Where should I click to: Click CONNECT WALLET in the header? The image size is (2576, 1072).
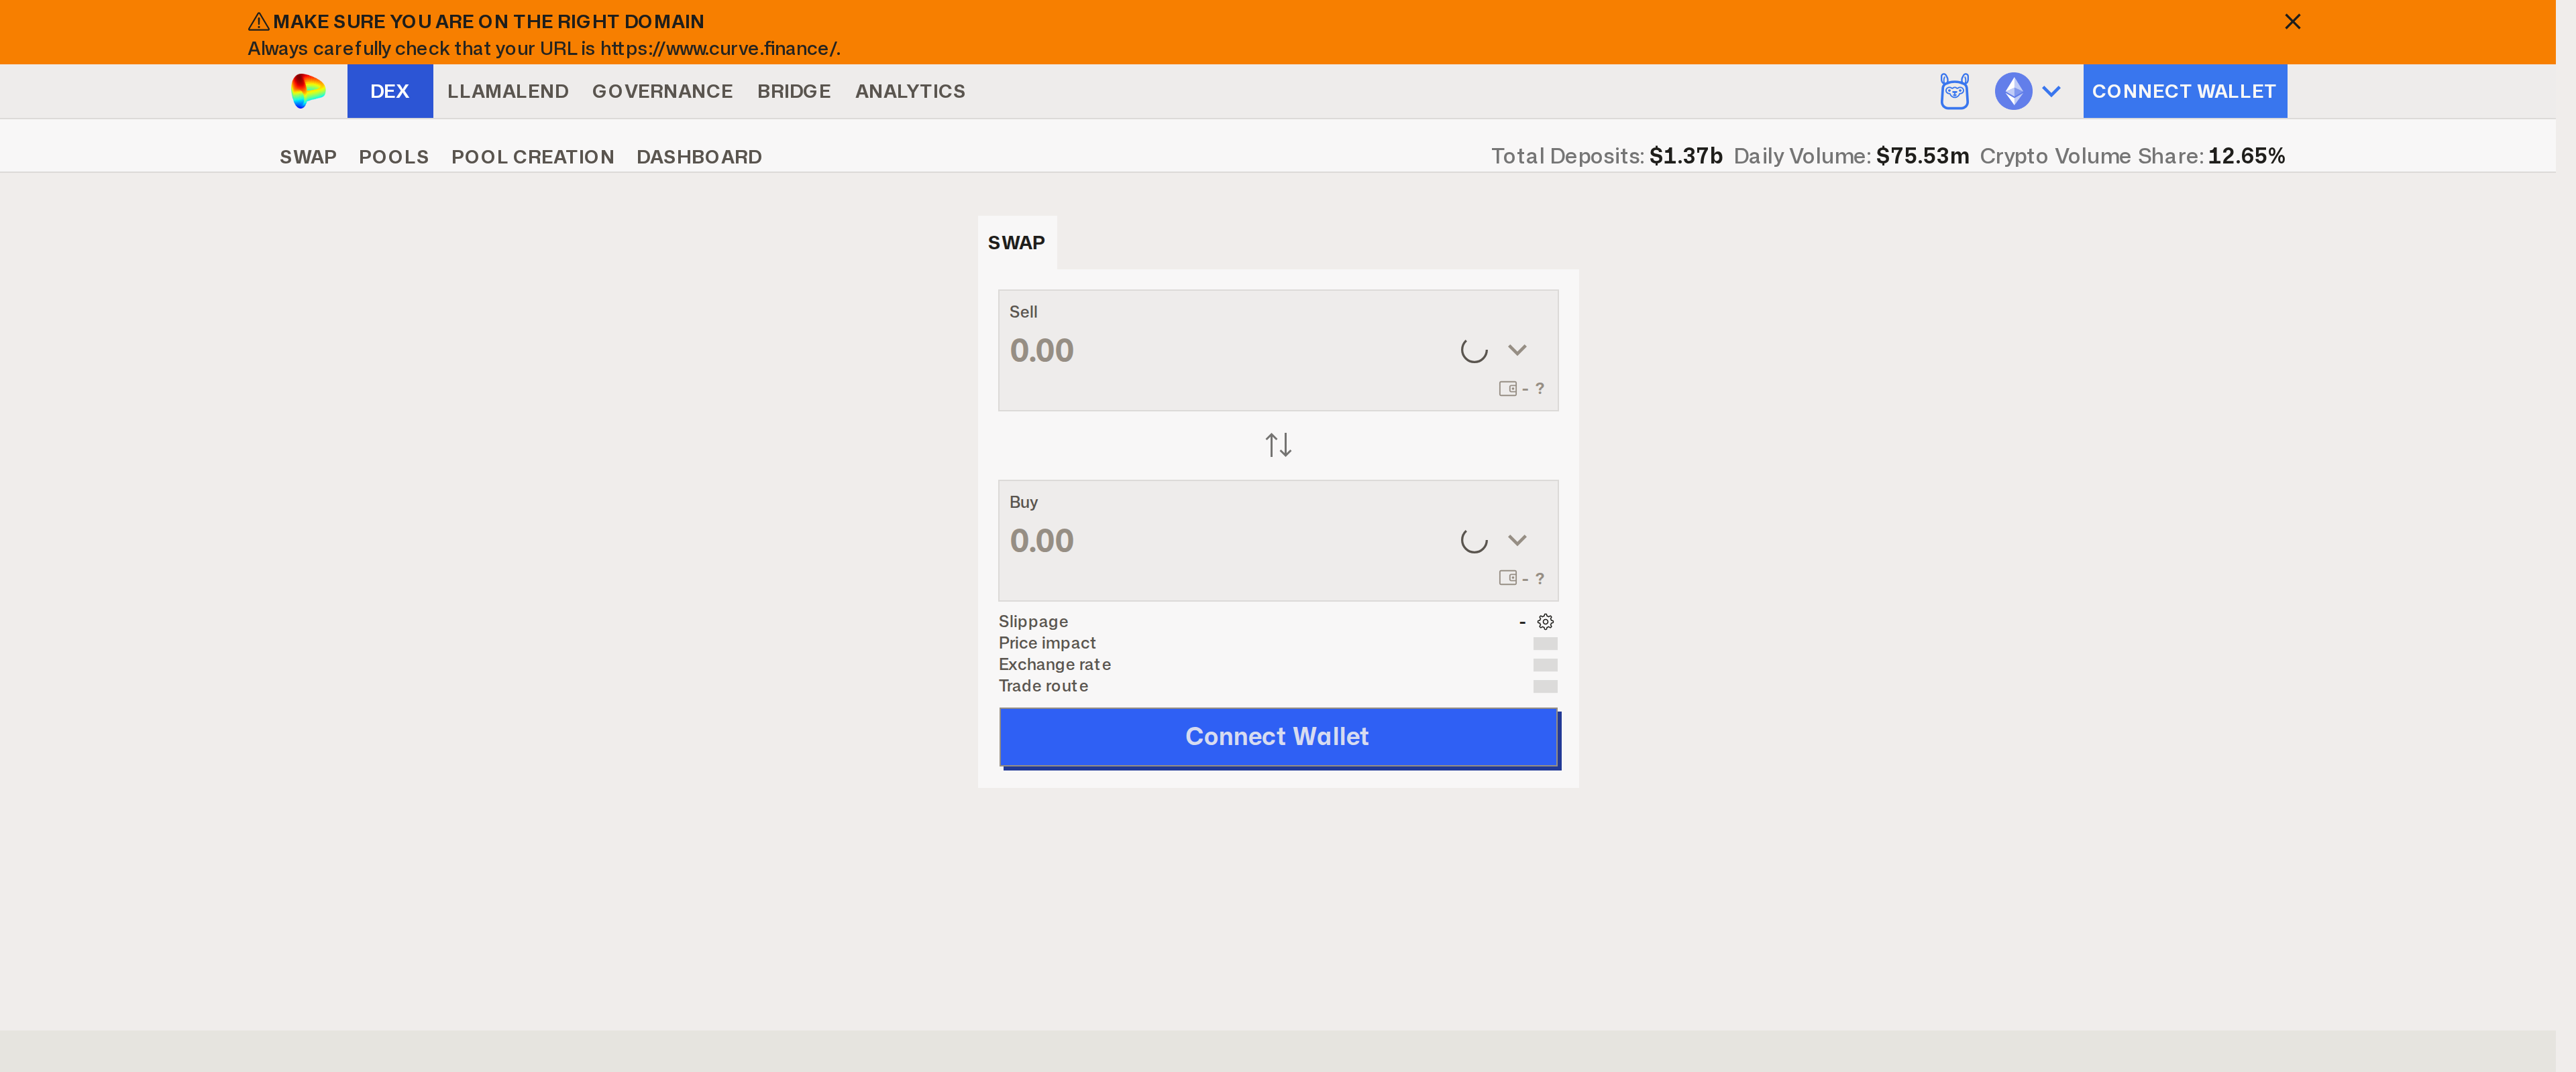pos(2185,91)
